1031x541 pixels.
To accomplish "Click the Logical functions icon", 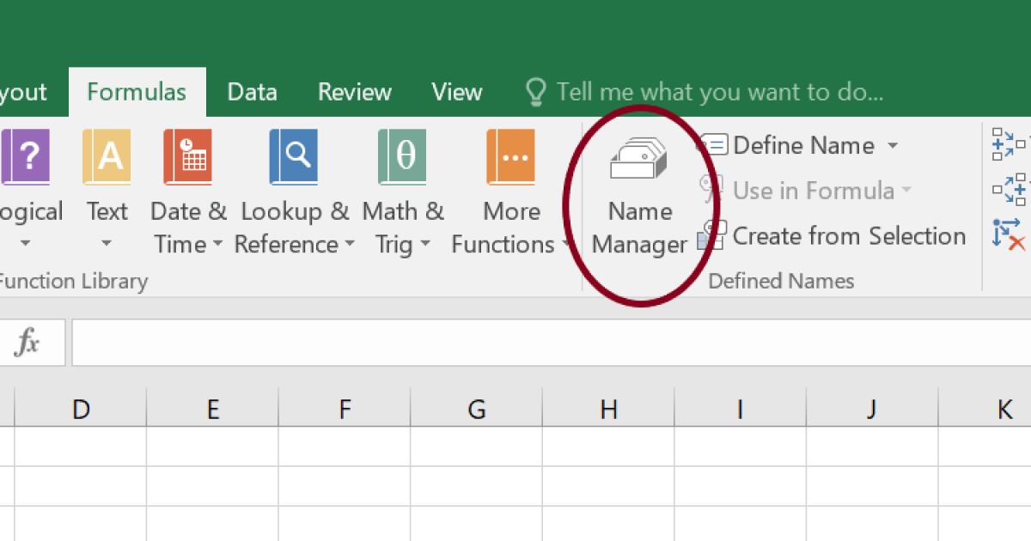I will (x=26, y=157).
